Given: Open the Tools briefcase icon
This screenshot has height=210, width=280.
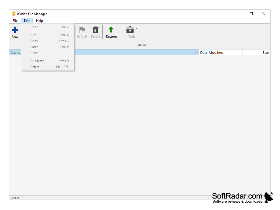Looking at the screenshot, I should click(130, 30).
